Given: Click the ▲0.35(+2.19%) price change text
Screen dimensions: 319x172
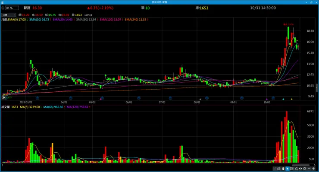Looking at the screenshot, I should pos(100,8).
